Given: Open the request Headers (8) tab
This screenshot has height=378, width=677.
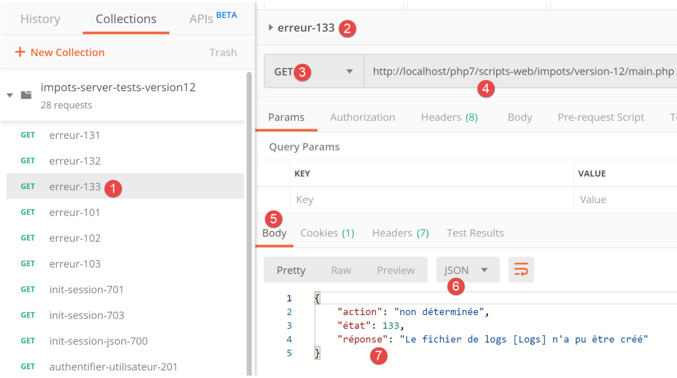Looking at the screenshot, I should 449,118.
